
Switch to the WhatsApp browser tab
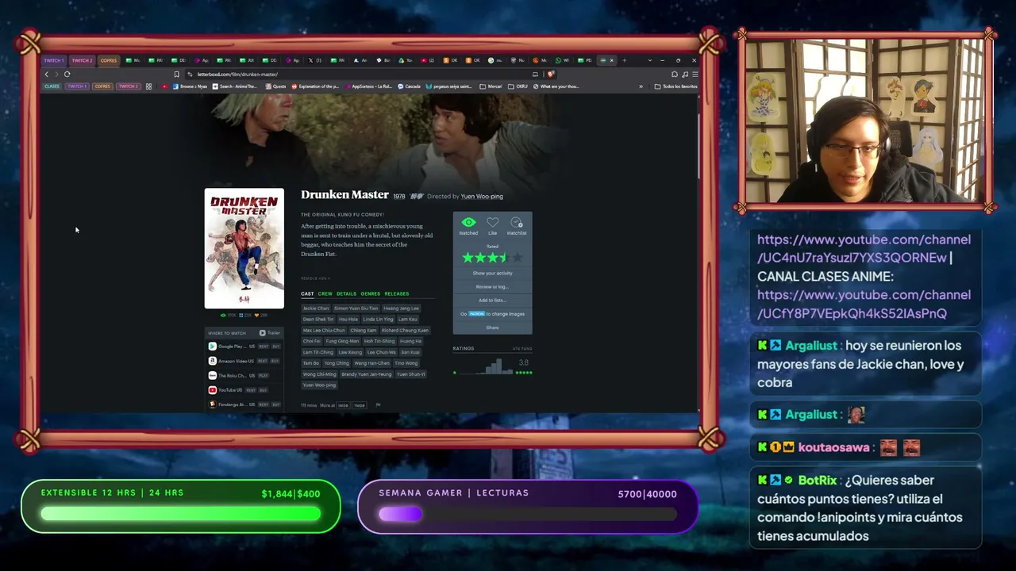pos(561,60)
